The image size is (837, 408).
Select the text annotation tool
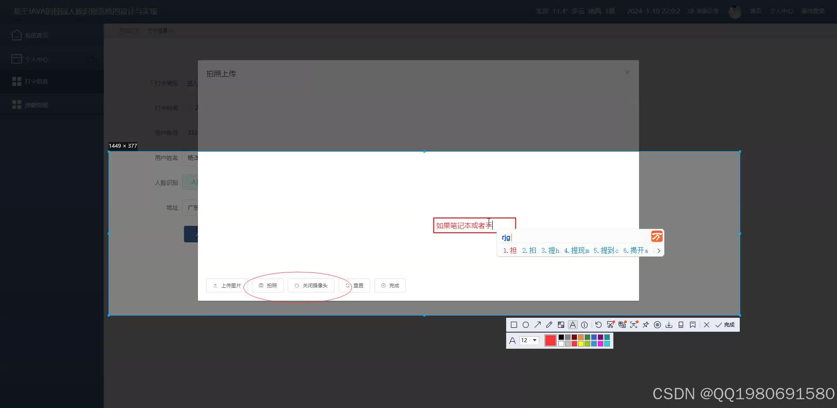(573, 325)
